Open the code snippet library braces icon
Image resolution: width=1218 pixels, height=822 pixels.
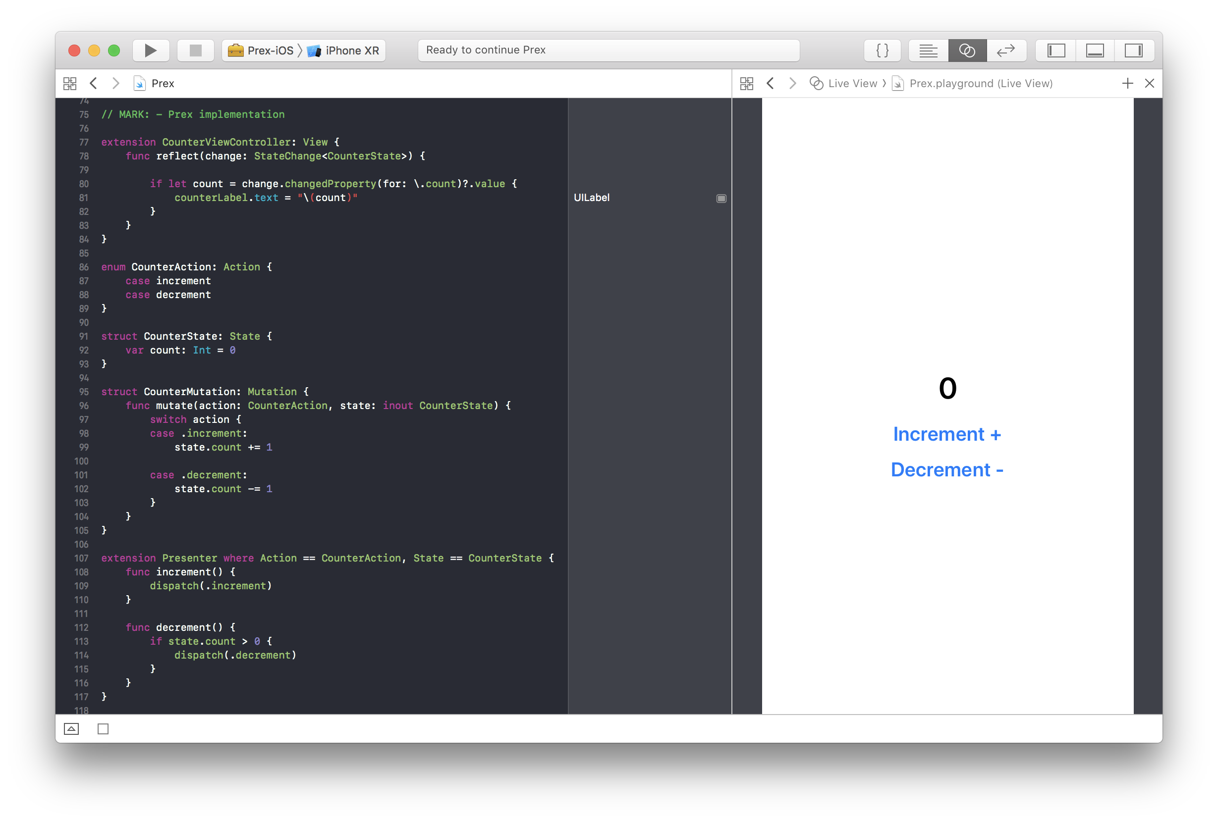coord(882,51)
